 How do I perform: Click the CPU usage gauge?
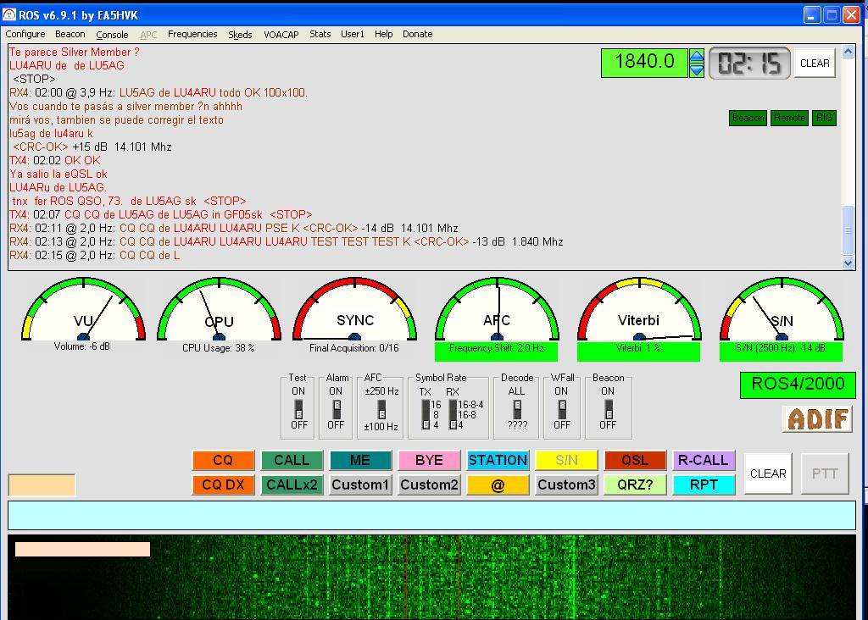point(219,310)
